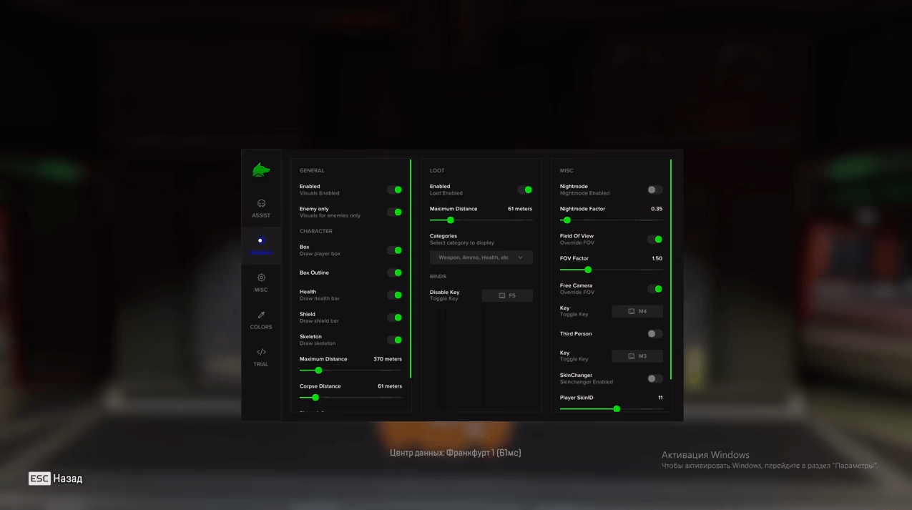Rebind the Third Person M3 key button
Viewport: 912px width, 510px height.
(x=637, y=356)
